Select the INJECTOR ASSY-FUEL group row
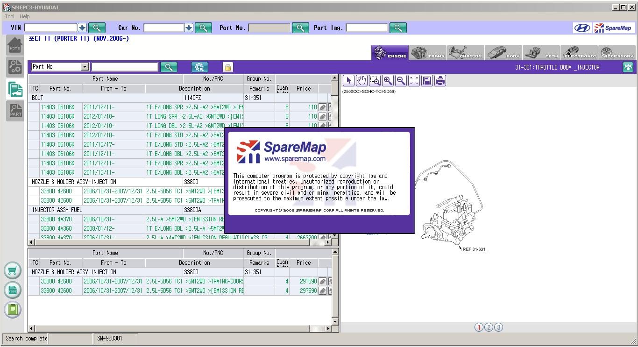The width and height of the screenshot is (638, 347). [180, 210]
